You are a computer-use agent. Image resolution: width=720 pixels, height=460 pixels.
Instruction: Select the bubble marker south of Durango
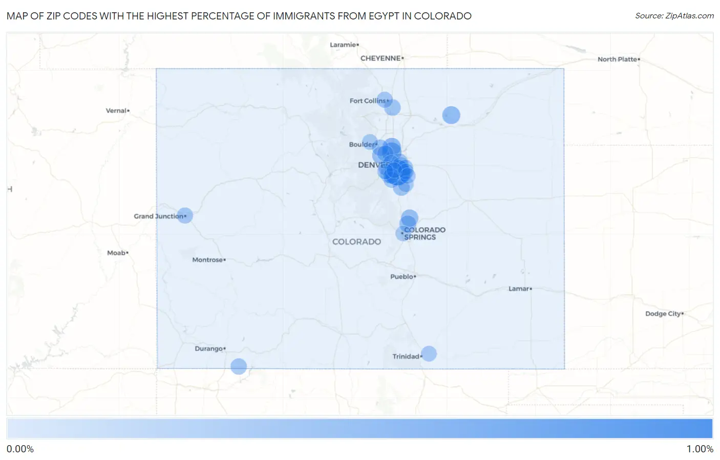(x=239, y=366)
